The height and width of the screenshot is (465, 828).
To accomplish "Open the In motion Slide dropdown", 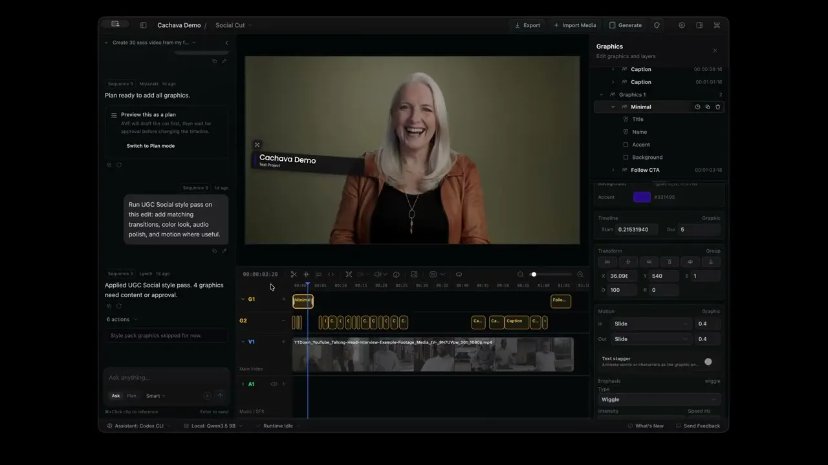I will (651, 324).
